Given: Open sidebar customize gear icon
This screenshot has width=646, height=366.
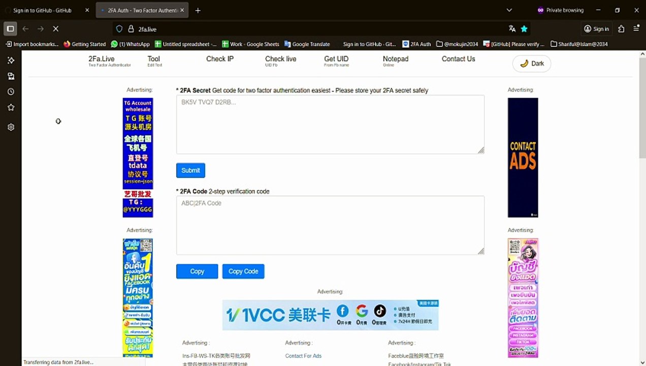Looking at the screenshot, I should [x=11, y=127].
